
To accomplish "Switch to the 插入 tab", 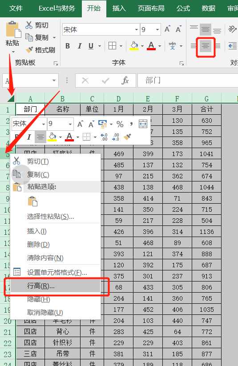I will click(x=119, y=8).
